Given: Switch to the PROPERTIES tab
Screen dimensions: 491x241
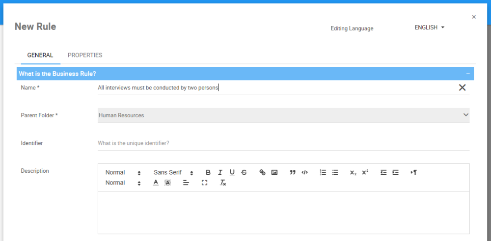Looking at the screenshot, I should [x=85, y=55].
